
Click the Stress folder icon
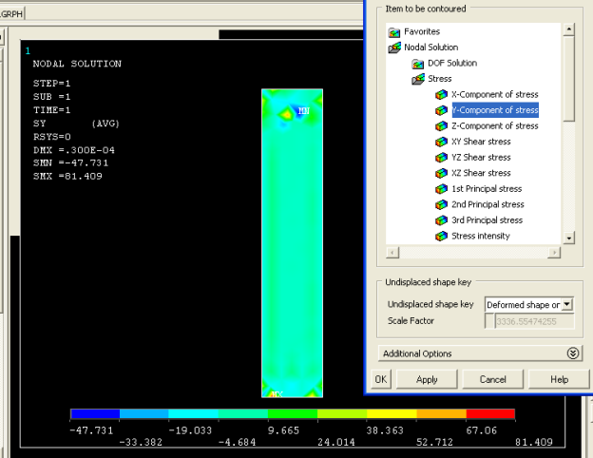(418, 79)
